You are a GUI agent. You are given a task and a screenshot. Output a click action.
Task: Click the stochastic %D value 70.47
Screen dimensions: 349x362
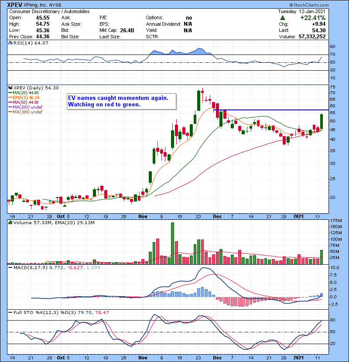tap(102, 312)
